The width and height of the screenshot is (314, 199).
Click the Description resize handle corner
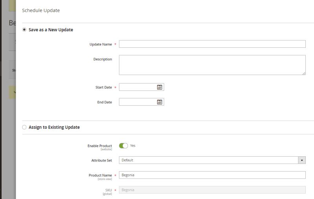(x=304, y=73)
